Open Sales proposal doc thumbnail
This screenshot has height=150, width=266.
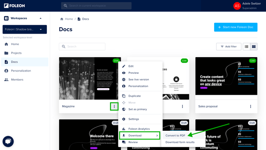click(x=226, y=76)
